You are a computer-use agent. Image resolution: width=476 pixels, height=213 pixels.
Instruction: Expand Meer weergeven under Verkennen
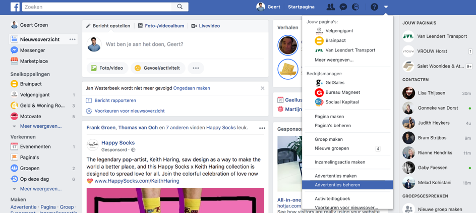(41, 189)
